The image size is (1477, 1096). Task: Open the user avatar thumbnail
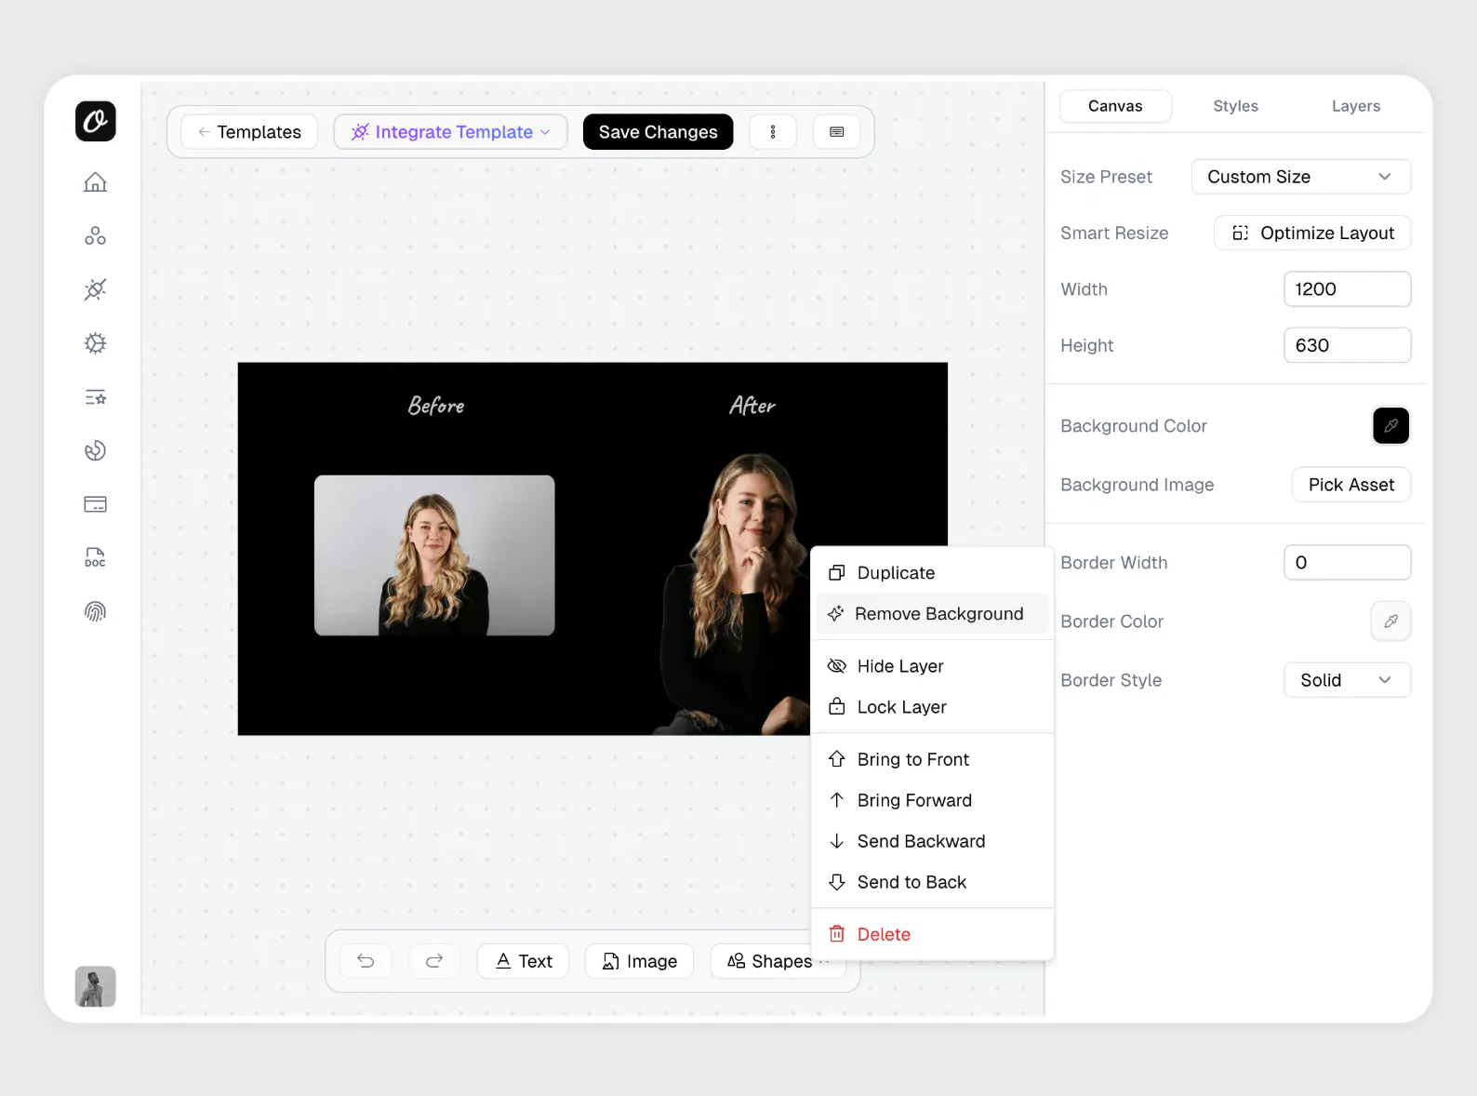tap(96, 986)
